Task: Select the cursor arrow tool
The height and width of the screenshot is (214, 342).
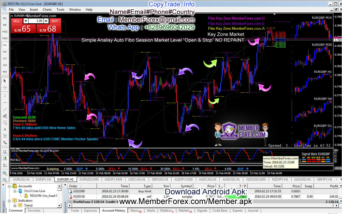Action: (x=5, y=81)
